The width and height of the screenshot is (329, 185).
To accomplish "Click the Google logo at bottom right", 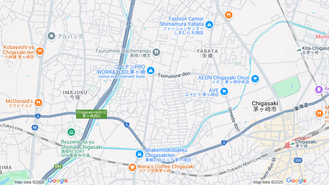I will 296,181.
